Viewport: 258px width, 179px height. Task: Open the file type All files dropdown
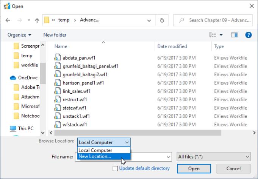[214, 157]
